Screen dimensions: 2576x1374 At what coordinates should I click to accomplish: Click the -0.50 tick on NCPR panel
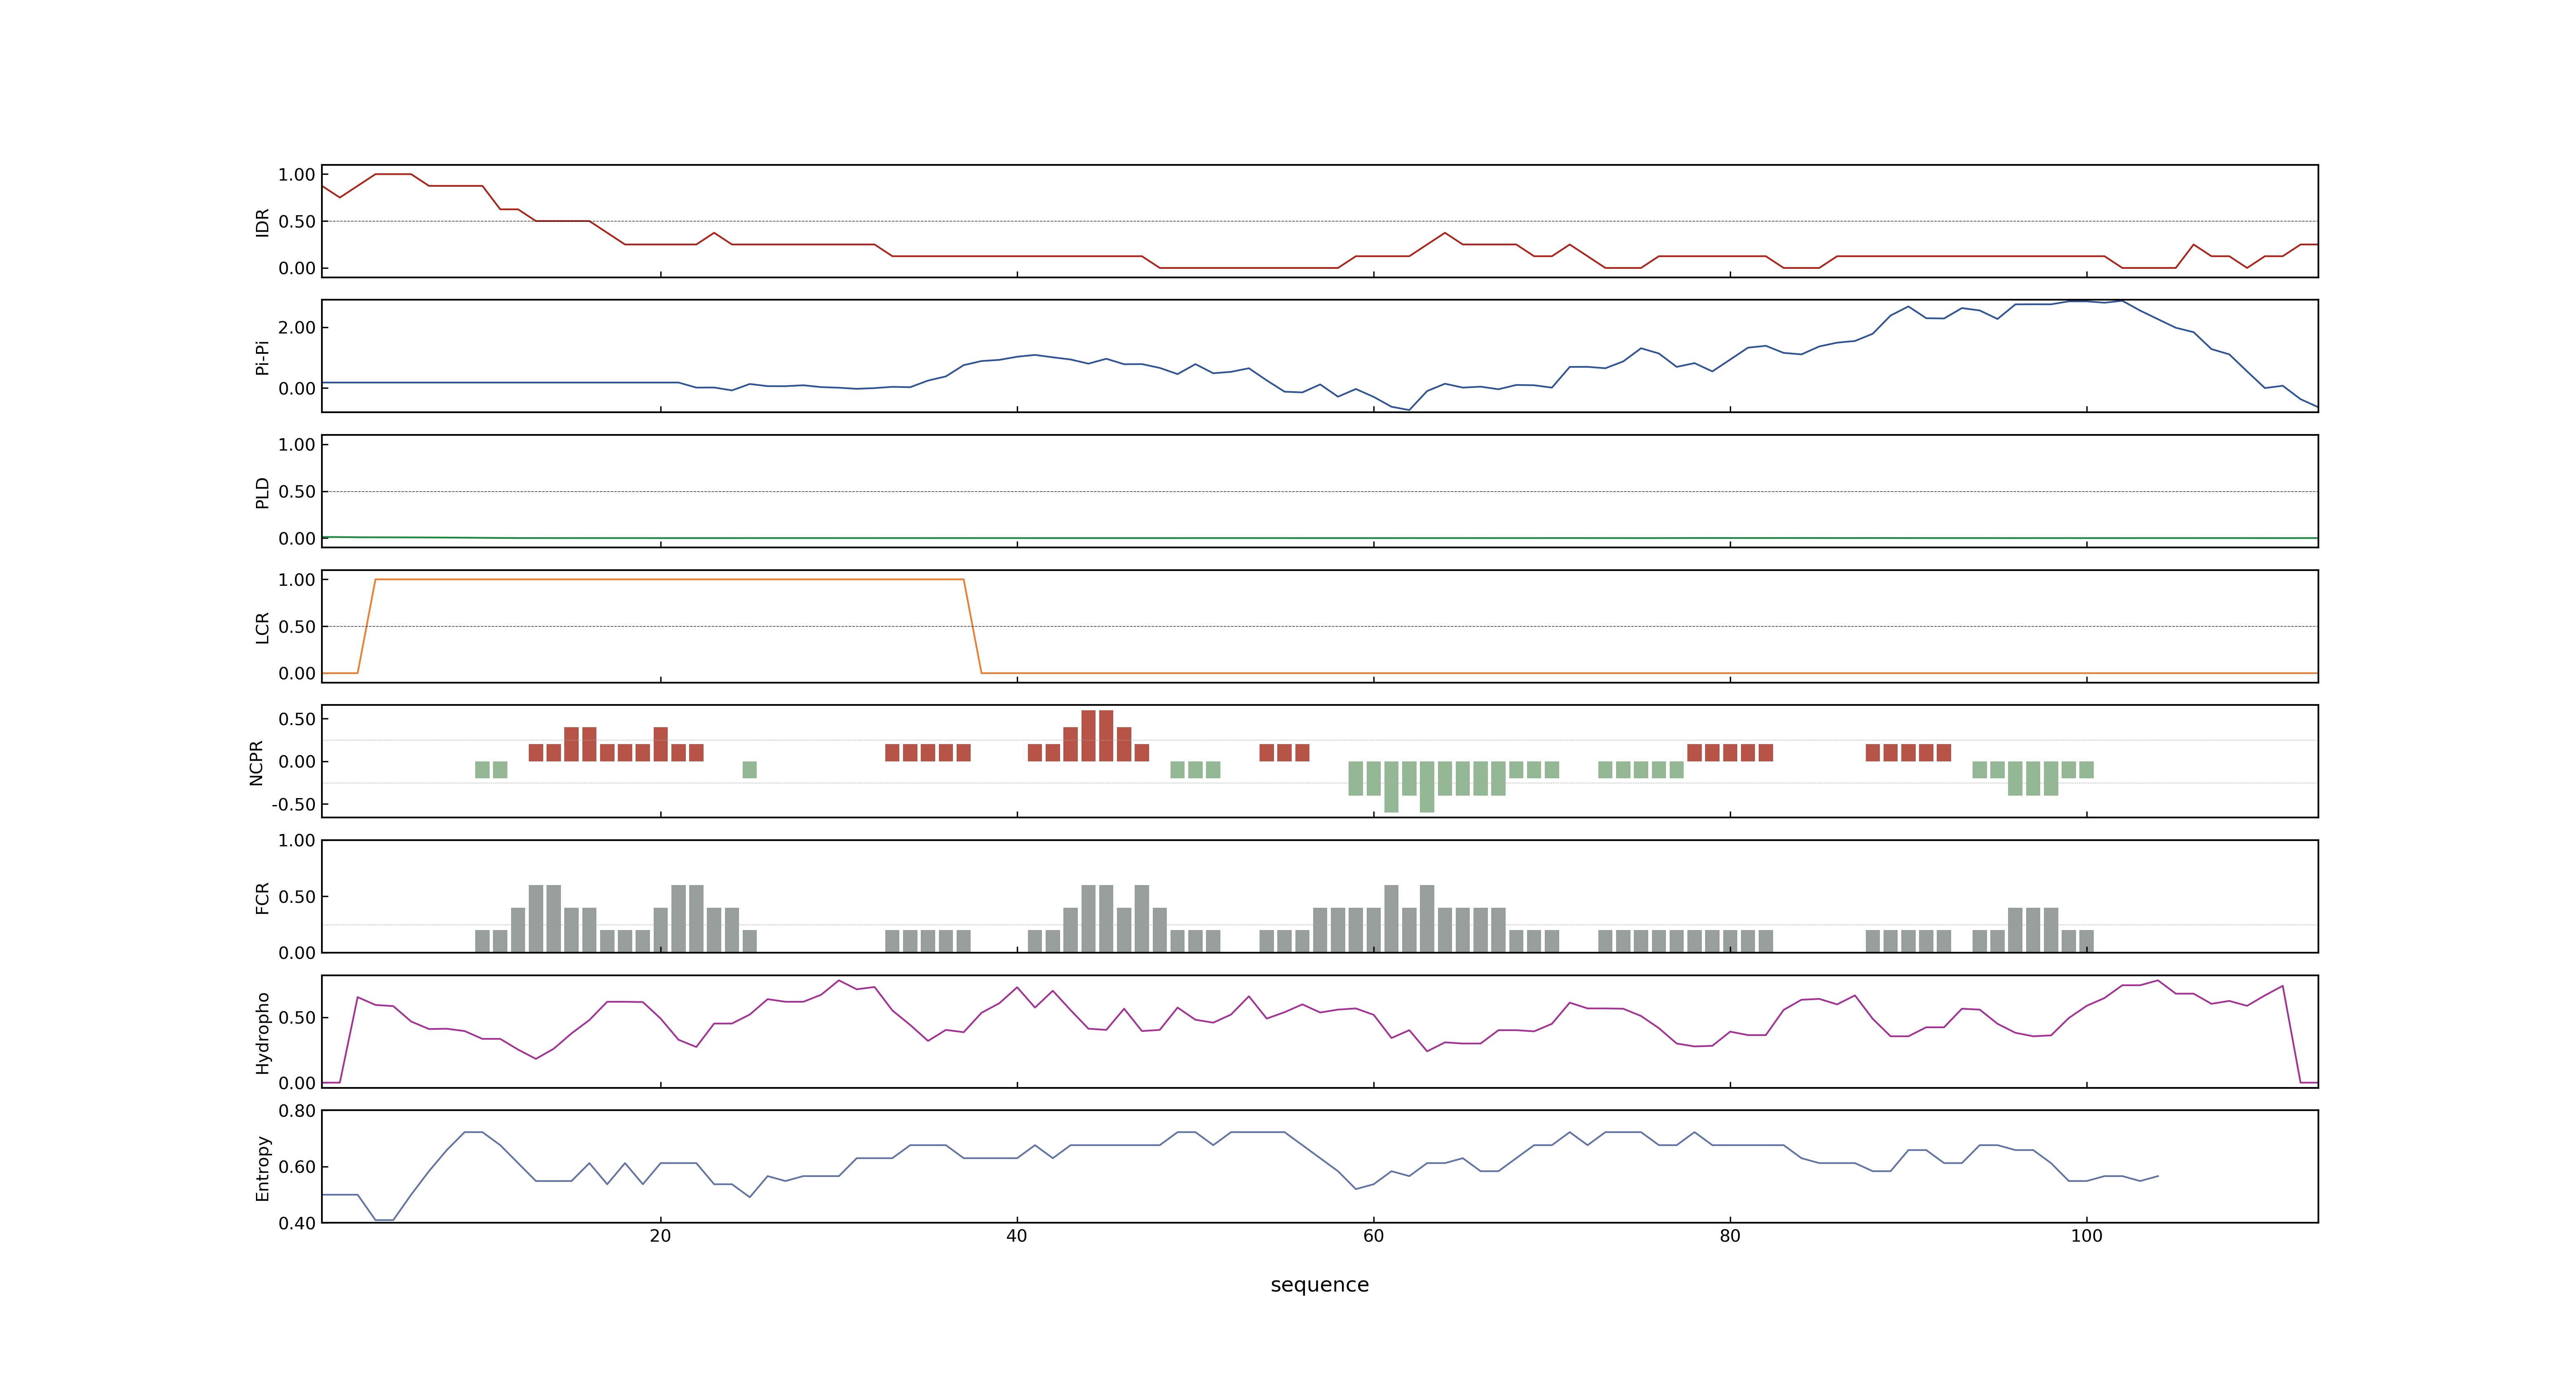click(293, 804)
